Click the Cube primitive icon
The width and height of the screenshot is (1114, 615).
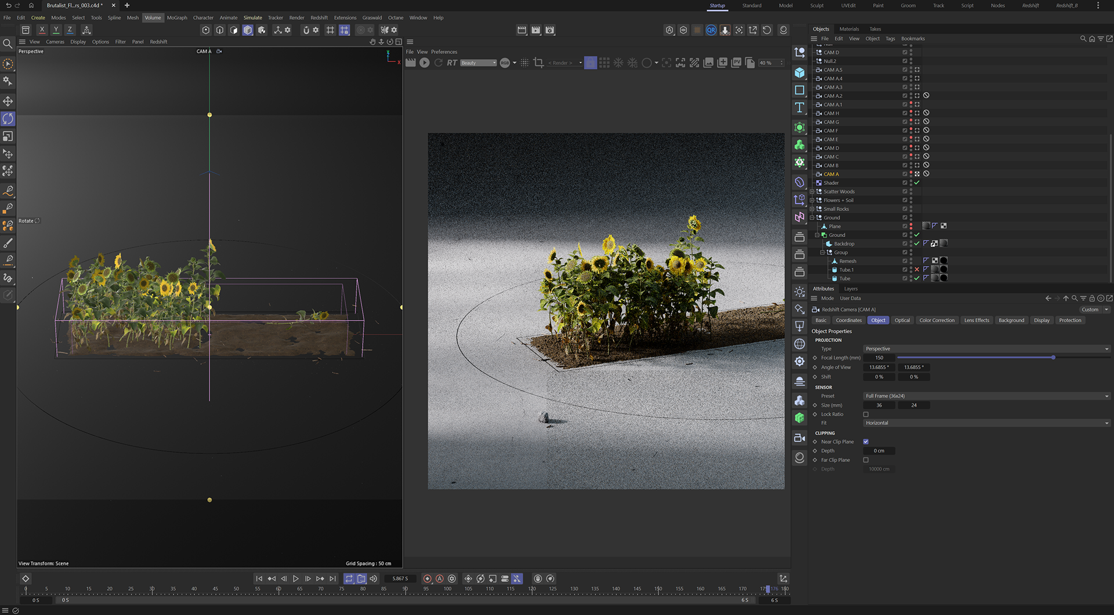(x=800, y=72)
